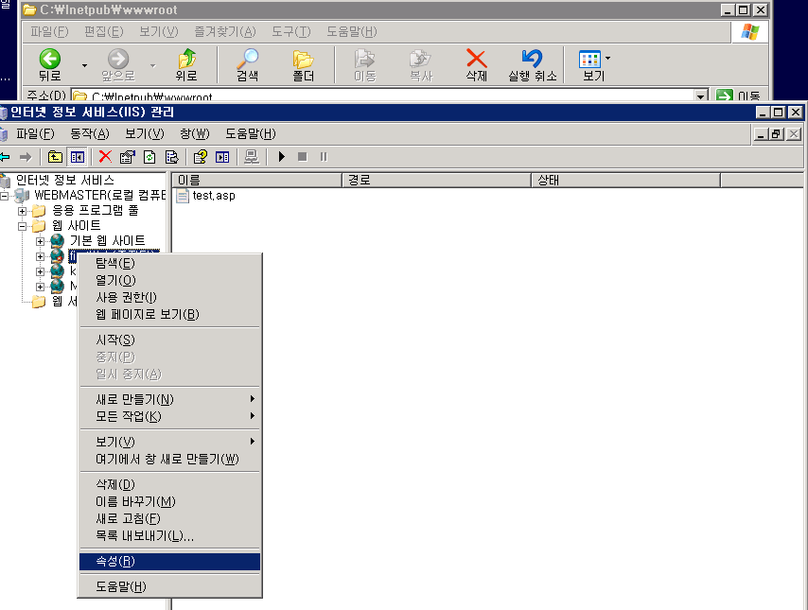Open 동작(A) menu in IIS Manager
This screenshot has height=610, width=808.
[90, 134]
